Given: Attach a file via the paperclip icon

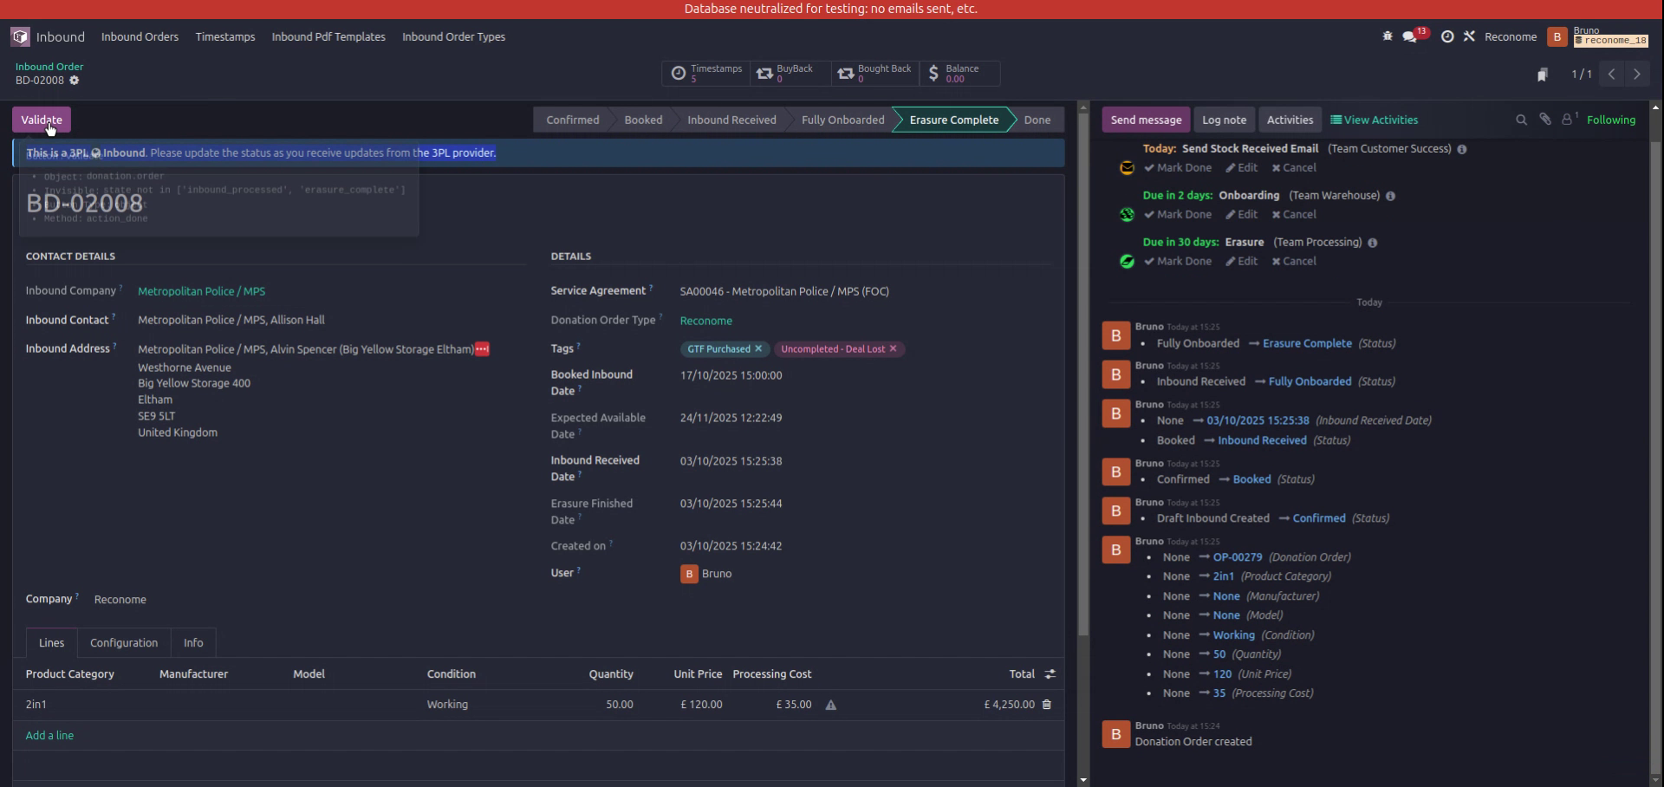Looking at the screenshot, I should pos(1545,120).
